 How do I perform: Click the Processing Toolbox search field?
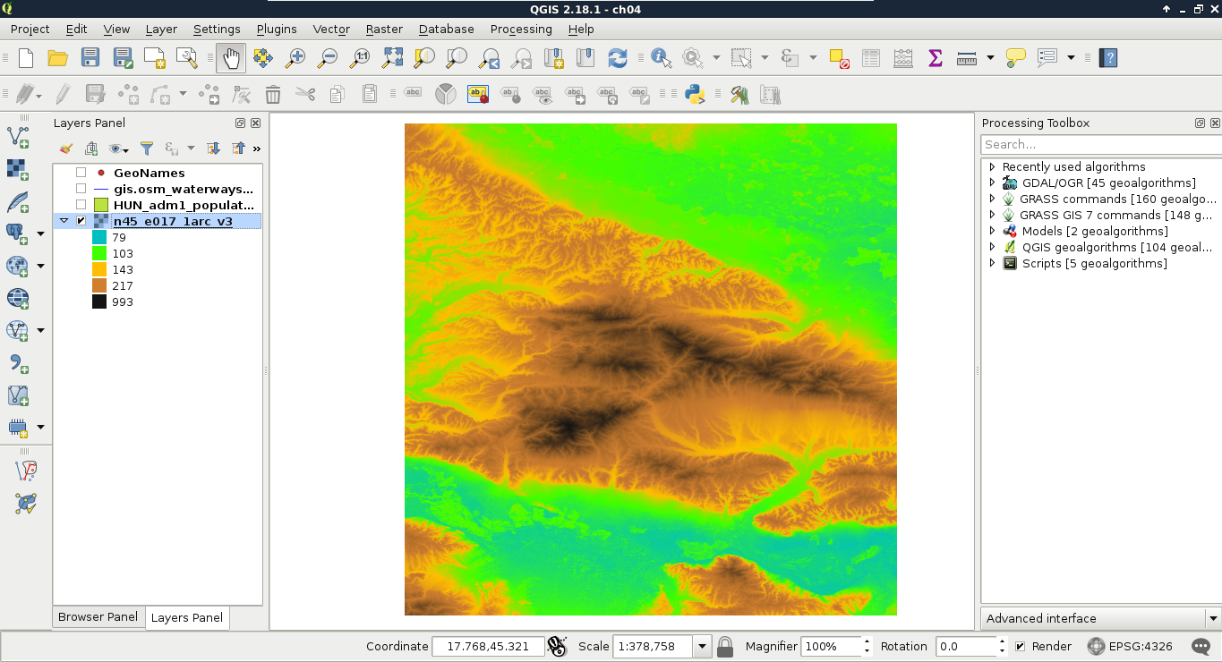click(x=1099, y=144)
